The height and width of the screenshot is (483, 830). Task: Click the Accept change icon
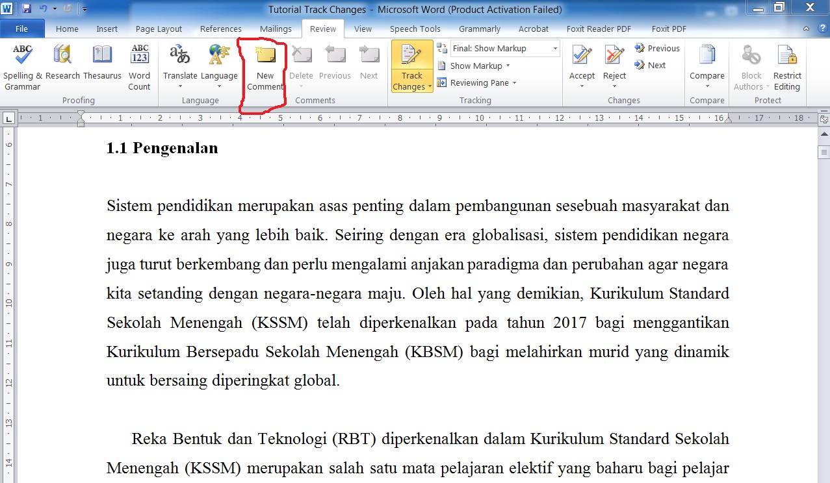pos(582,56)
